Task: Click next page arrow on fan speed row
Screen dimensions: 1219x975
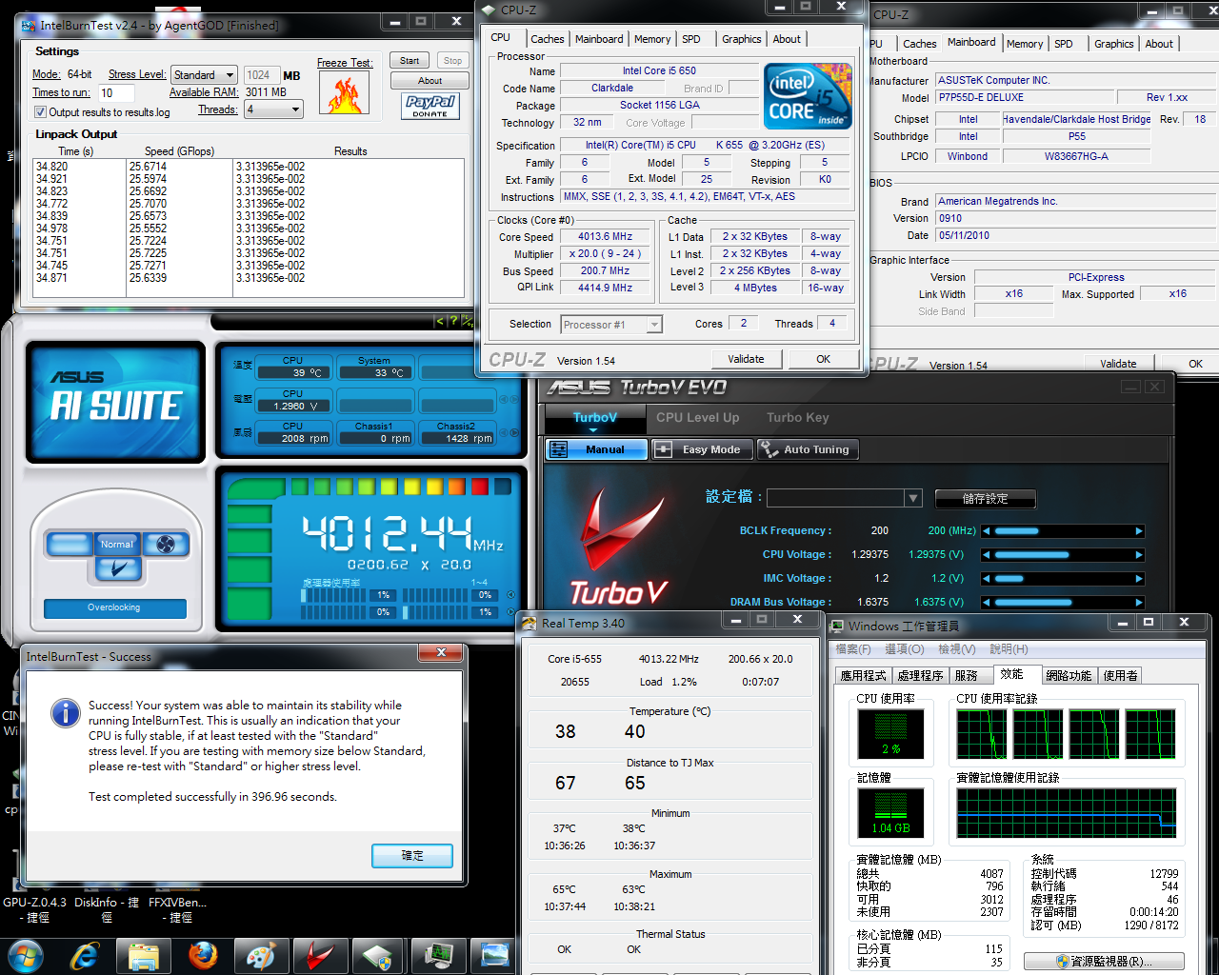Action: click(x=515, y=432)
